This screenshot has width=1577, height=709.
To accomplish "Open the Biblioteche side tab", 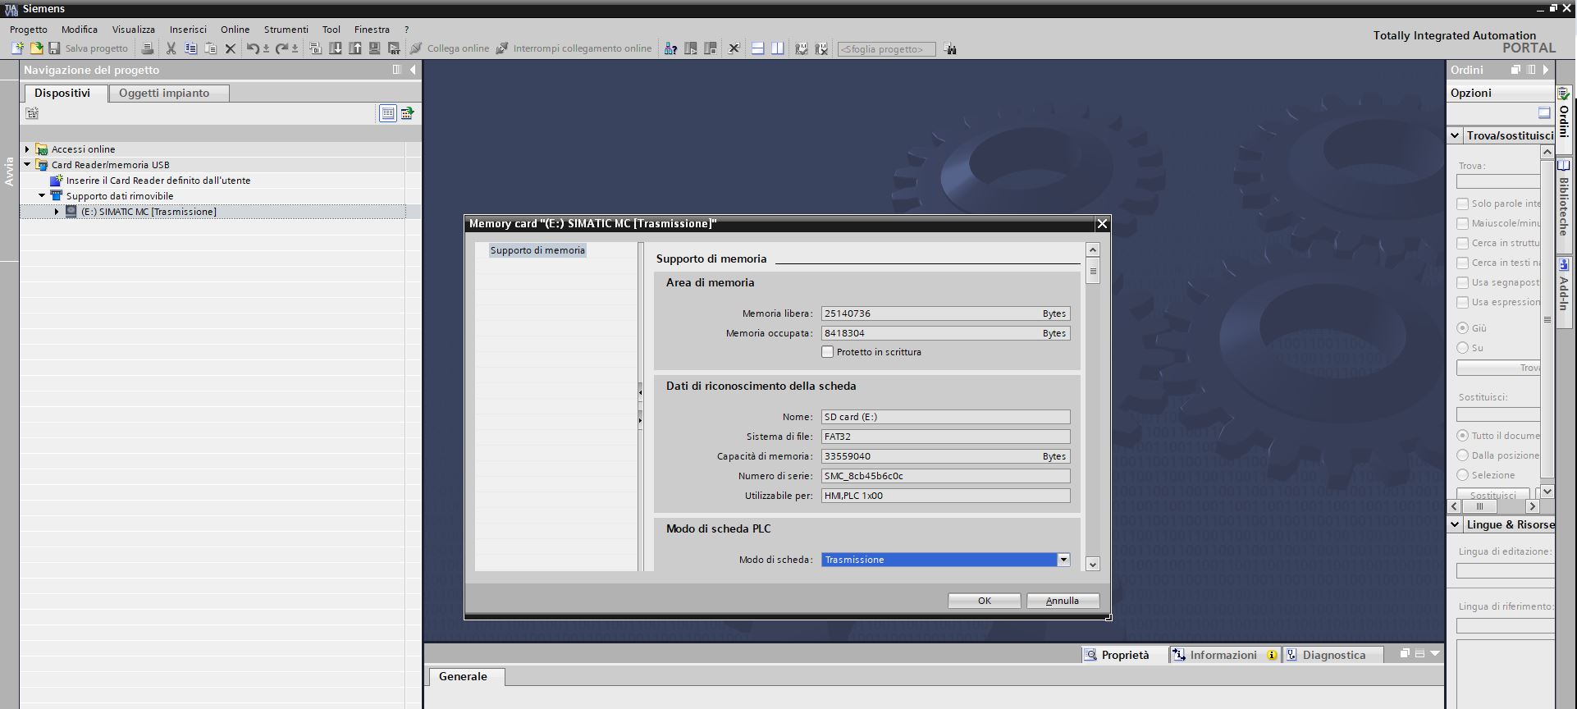I will (x=1564, y=205).
